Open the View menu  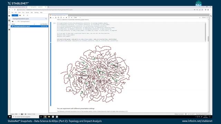(19, 12)
